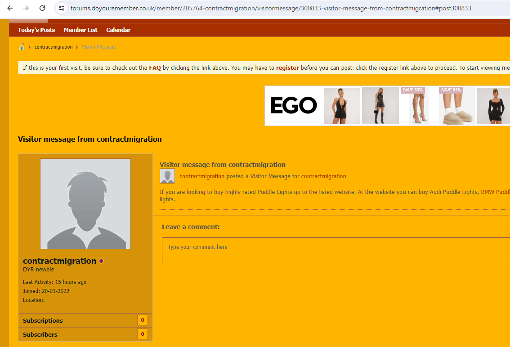The image size is (510, 347).
Task: Open ad product with SAVE 83% badge
Action: (415, 106)
